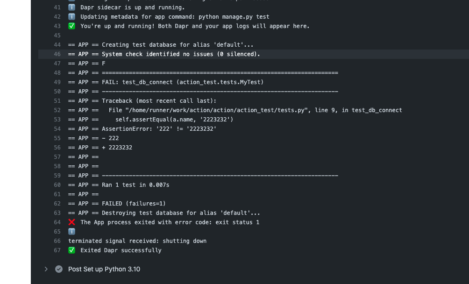
Task: Click the info icon on line 65
Action: 71,231
